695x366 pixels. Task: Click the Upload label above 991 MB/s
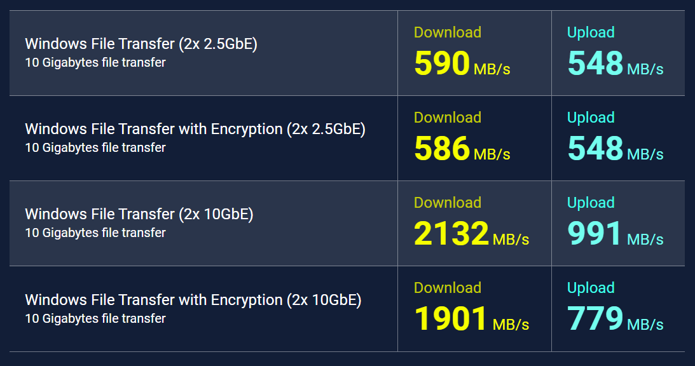[590, 203]
